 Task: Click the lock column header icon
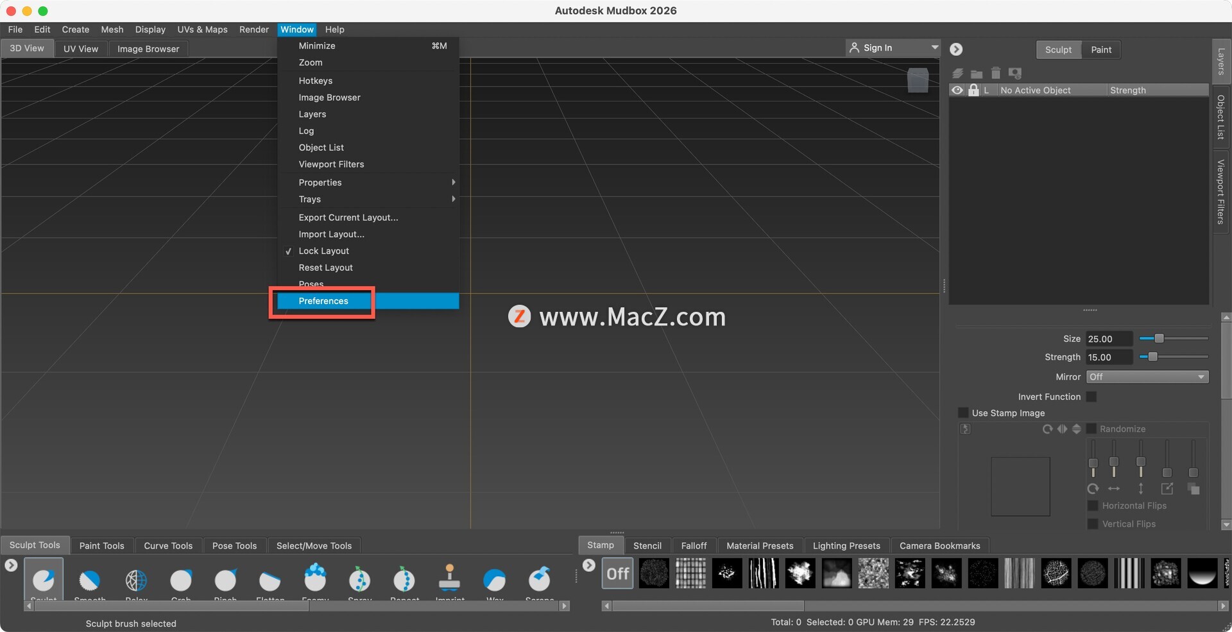[x=973, y=90]
